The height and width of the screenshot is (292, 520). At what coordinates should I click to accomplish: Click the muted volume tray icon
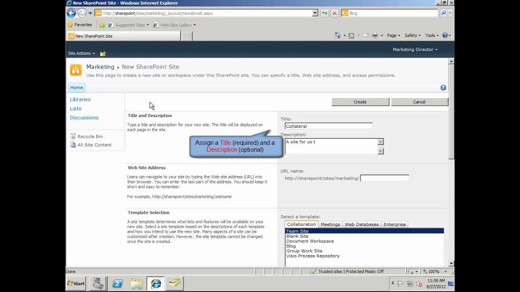click(x=419, y=284)
